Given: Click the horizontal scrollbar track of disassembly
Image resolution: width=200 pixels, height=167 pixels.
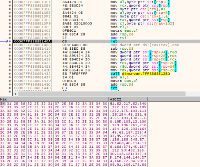Looking at the screenshot, I should [102, 94].
